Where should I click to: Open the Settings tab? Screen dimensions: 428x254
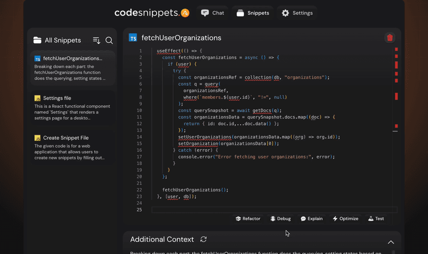297,13
